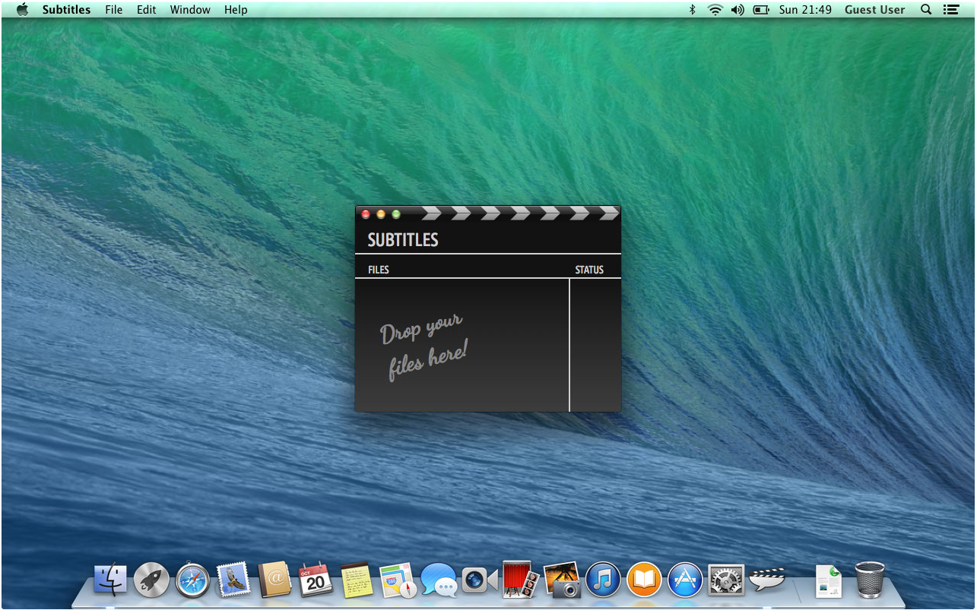Open the Window menu

click(190, 10)
